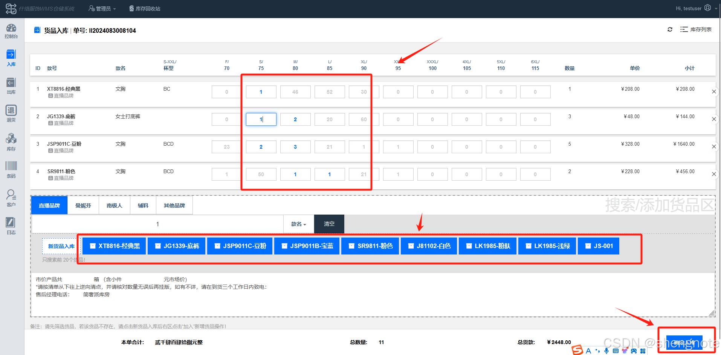Click the 确定入库 confirm button

[x=684, y=342]
